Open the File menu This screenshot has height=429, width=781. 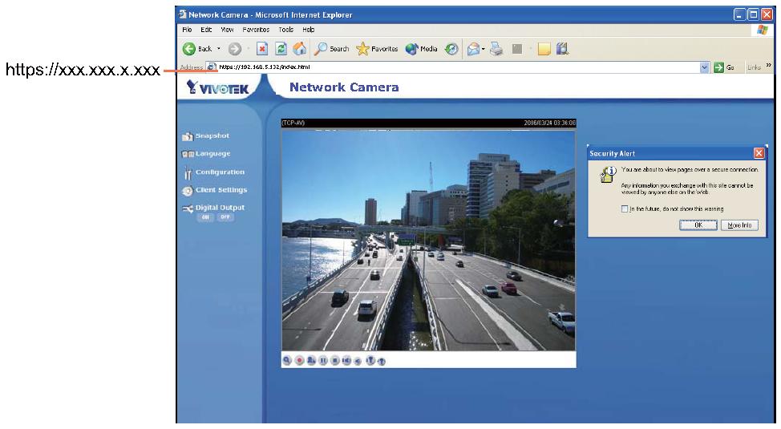(187, 30)
